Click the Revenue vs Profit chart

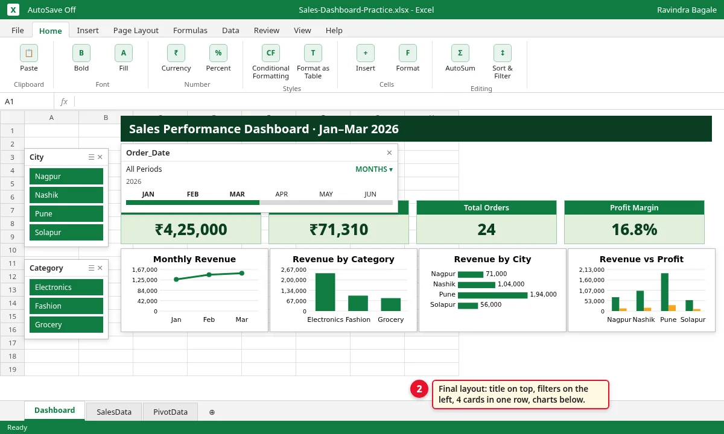point(641,290)
